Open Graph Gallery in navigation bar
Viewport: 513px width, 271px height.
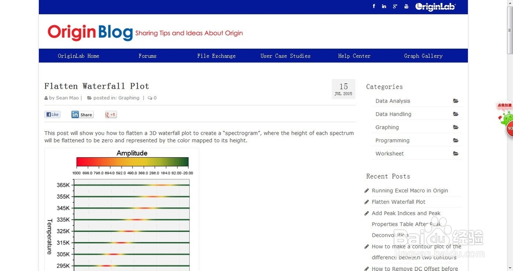coord(423,56)
